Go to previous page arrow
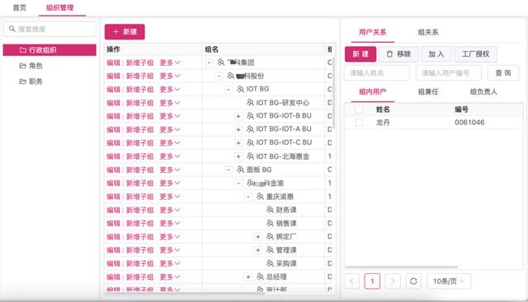This screenshot has width=528, height=302. point(351,281)
